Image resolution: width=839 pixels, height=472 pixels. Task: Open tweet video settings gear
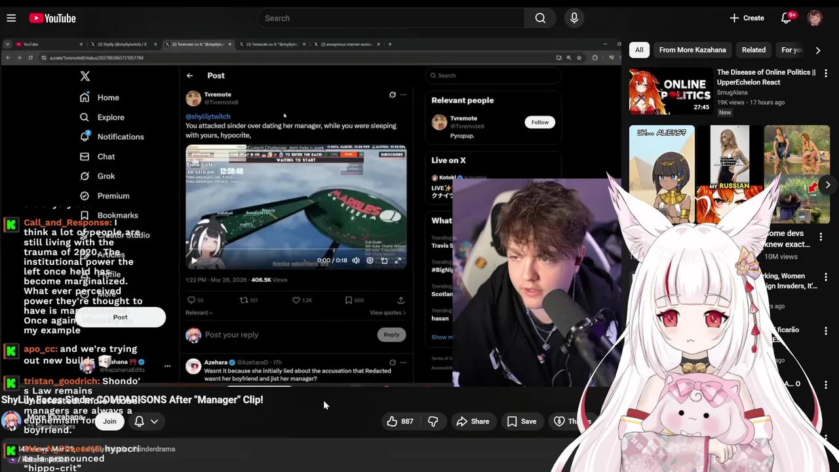click(370, 260)
